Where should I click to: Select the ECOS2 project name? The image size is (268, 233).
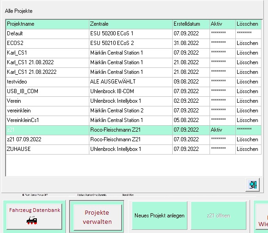(47, 43)
